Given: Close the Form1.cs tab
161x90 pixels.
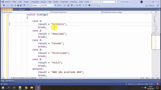Looking at the screenshot, I should (12, 9).
